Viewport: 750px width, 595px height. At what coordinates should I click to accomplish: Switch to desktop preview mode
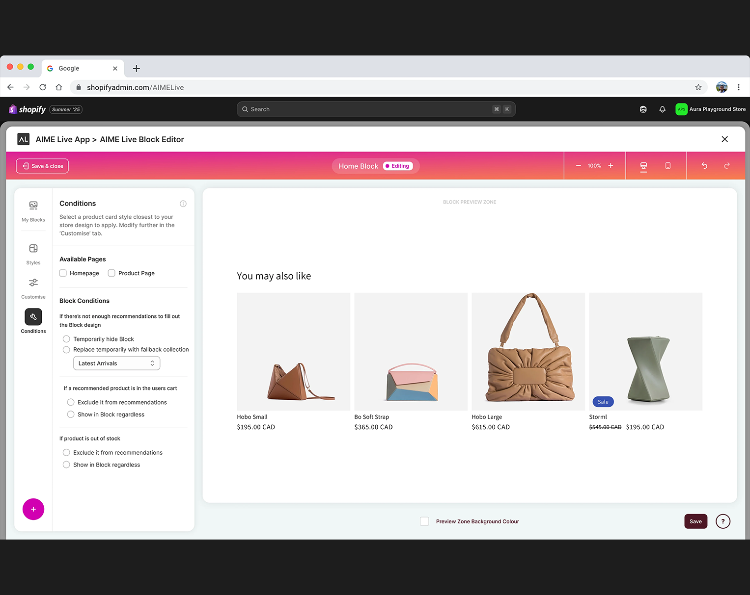click(643, 166)
